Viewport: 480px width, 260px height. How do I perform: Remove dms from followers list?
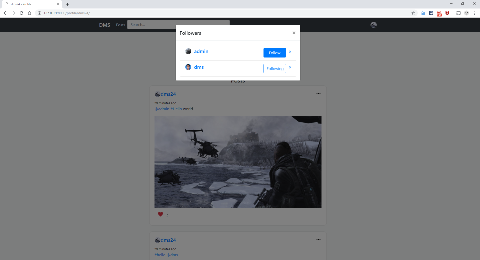[x=290, y=67]
